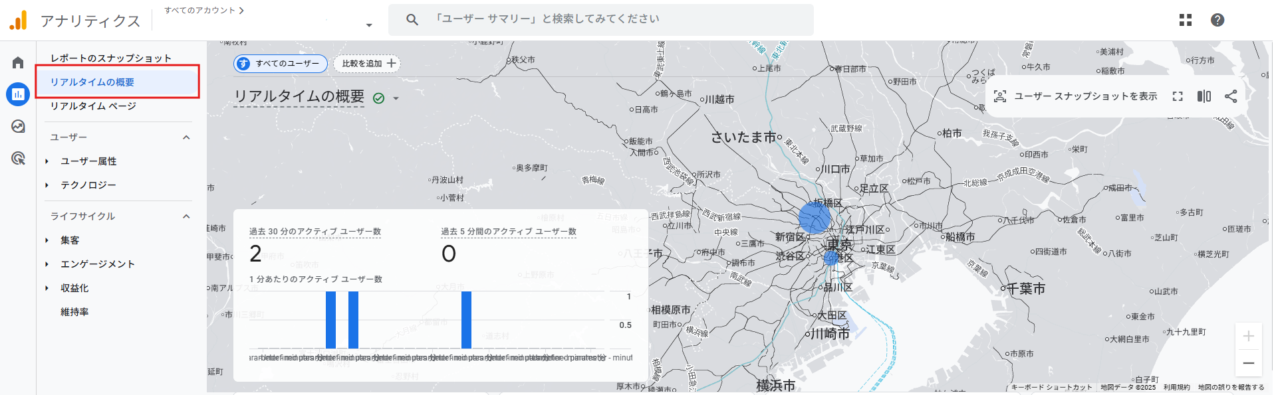Click ユーザー スナップショットを表示 button

coord(1075,96)
